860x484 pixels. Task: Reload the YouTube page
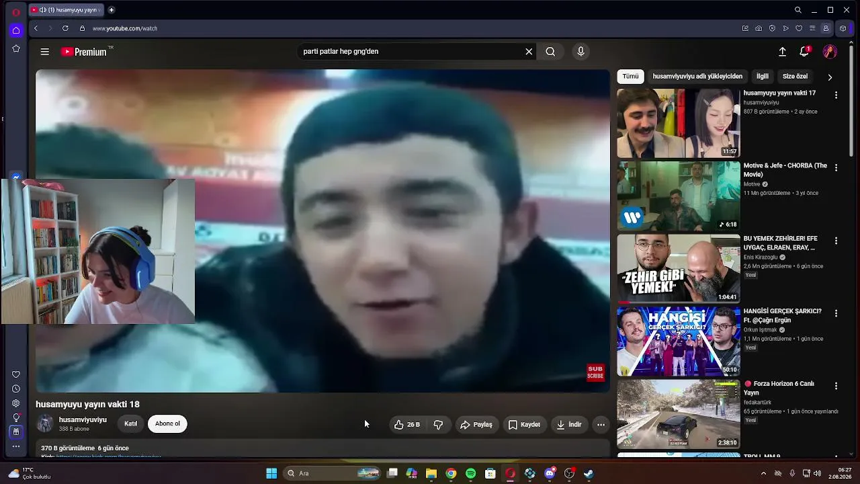65,28
